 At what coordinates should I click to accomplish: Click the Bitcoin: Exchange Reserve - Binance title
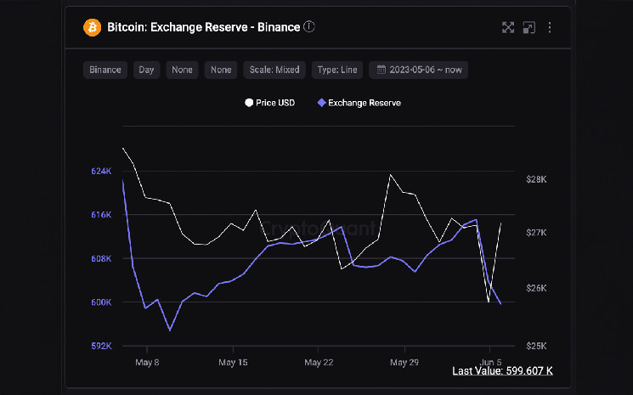pyautogui.click(x=203, y=27)
